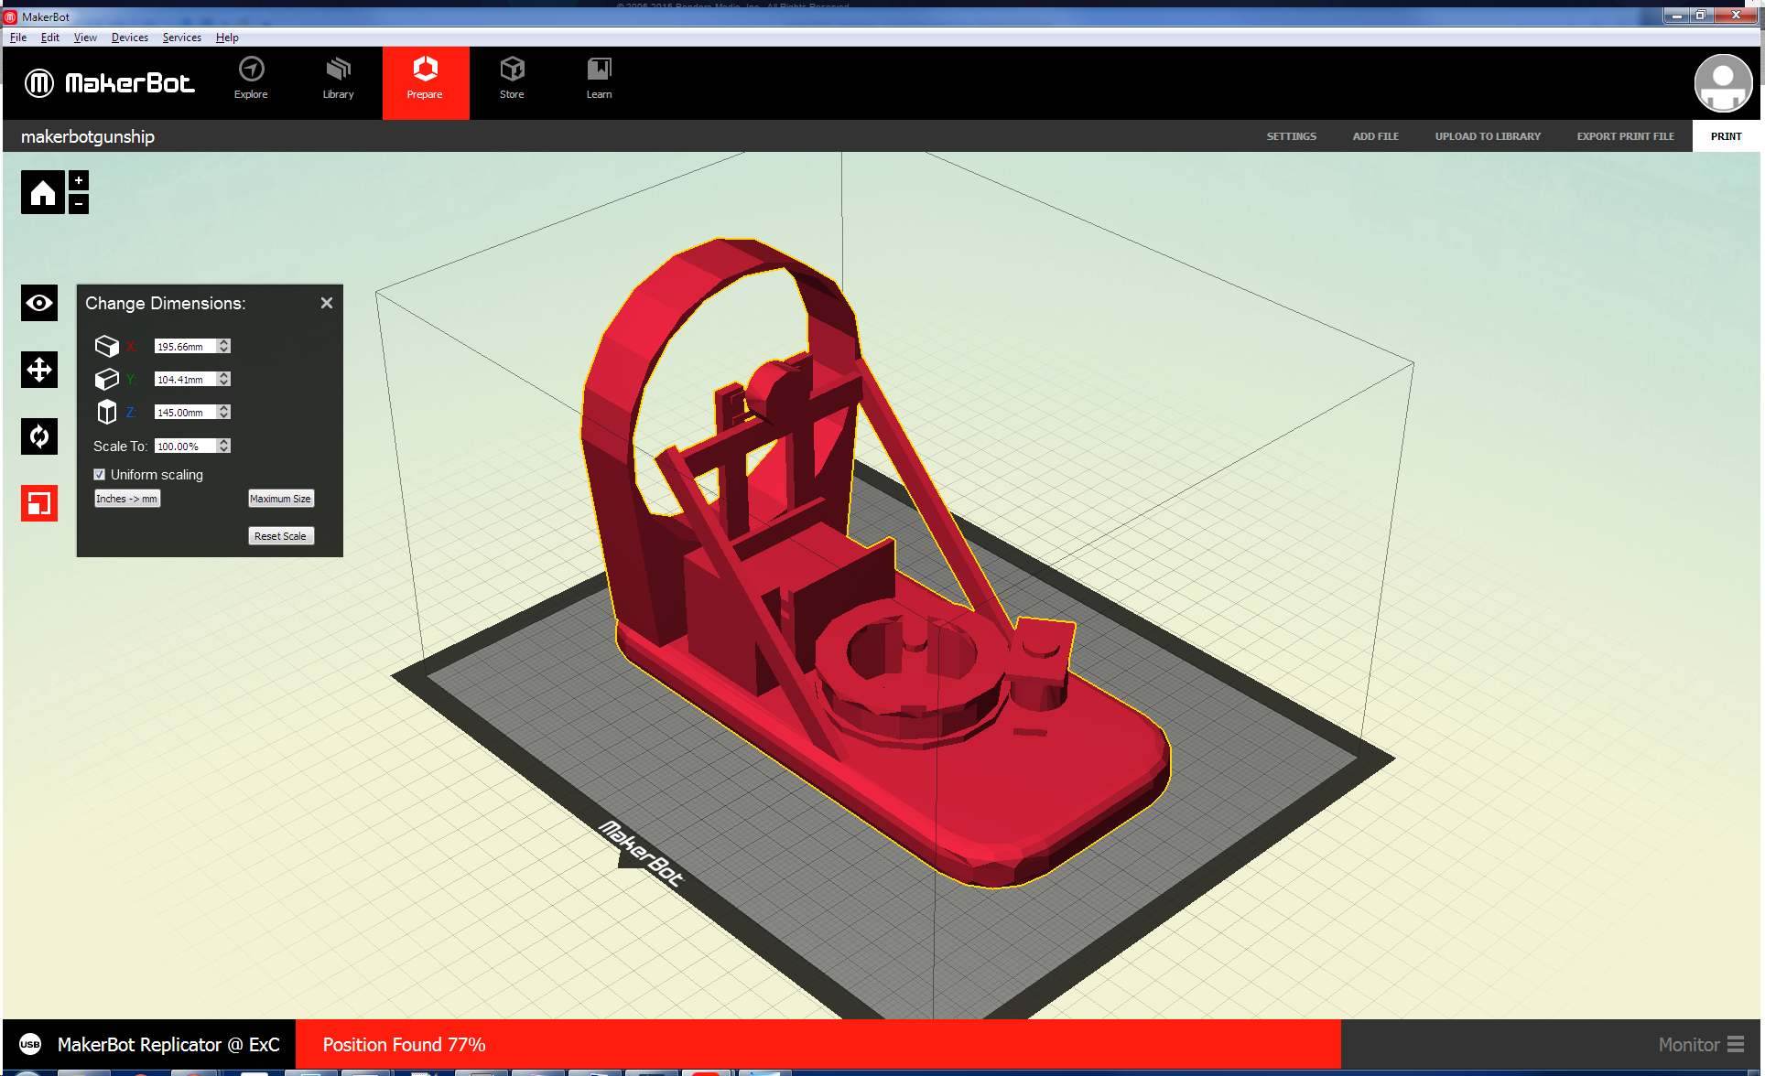Open the Devices menu
The width and height of the screenshot is (1765, 1076).
(x=130, y=38)
